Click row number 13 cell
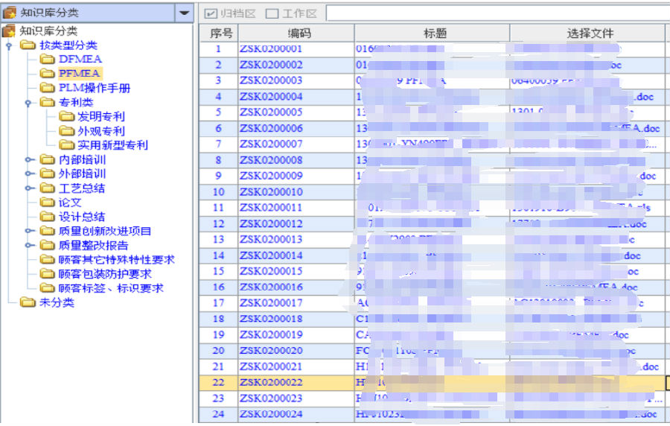670x426 pixels. pos(218,240)
